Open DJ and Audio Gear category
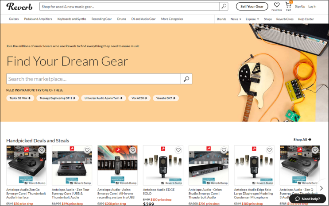The width and height of the screenshot is (329, 206). pyautogui.click(x=143, y=19)
